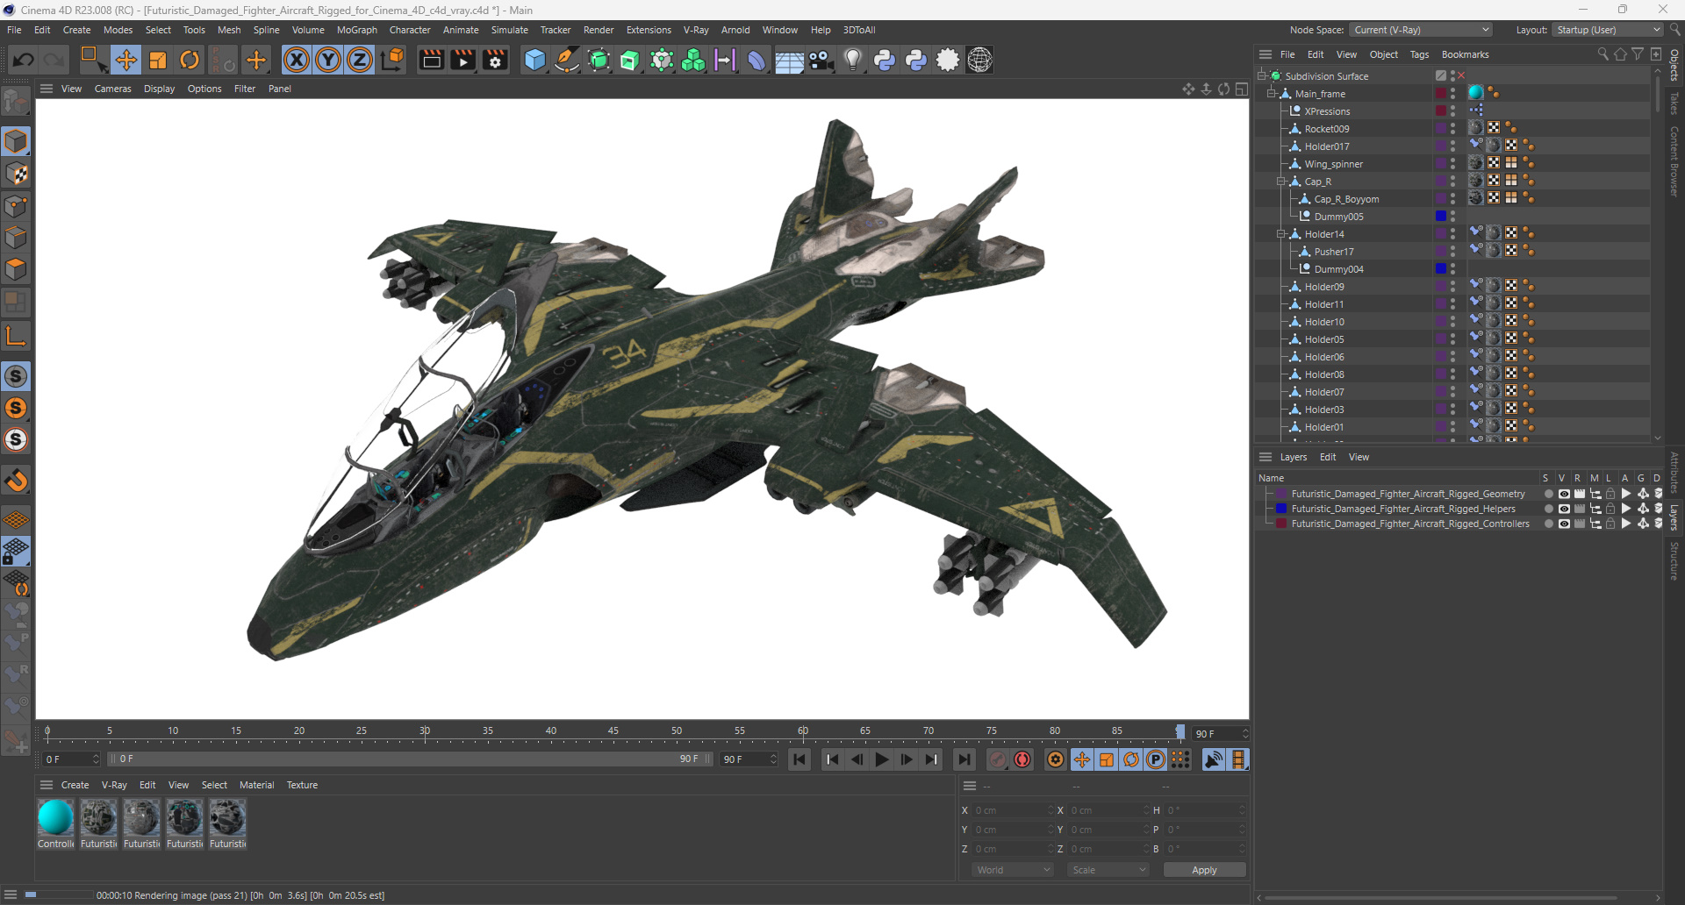This screenshot has height=905, width=1685.
Task: Select the Rocket009 object
Action: coord(1327,129)
